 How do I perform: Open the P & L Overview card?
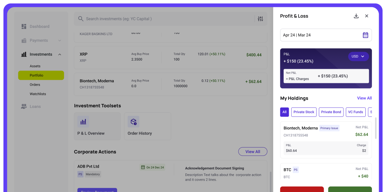pyautogui.click(x=97, y=126)
